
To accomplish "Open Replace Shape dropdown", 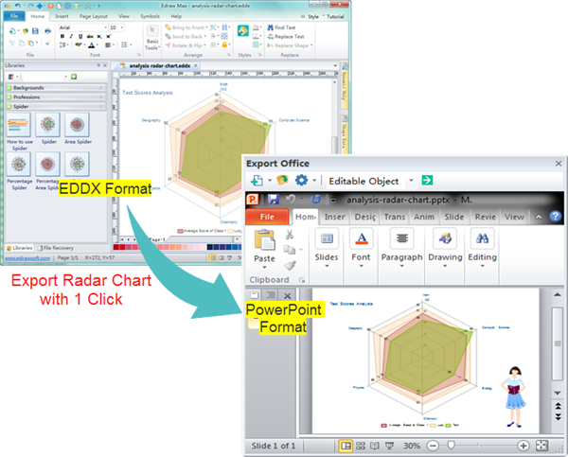I will coord(290,45).
